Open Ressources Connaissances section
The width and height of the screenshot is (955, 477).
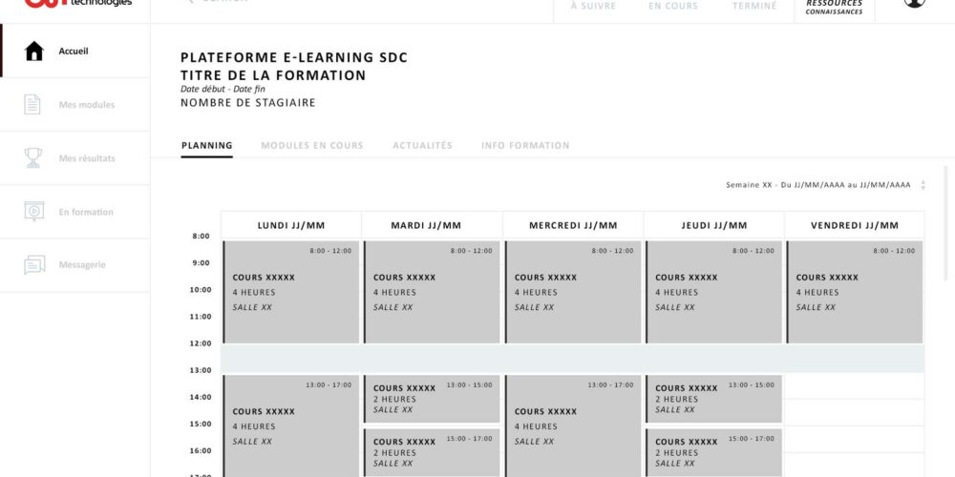point(834,8)
